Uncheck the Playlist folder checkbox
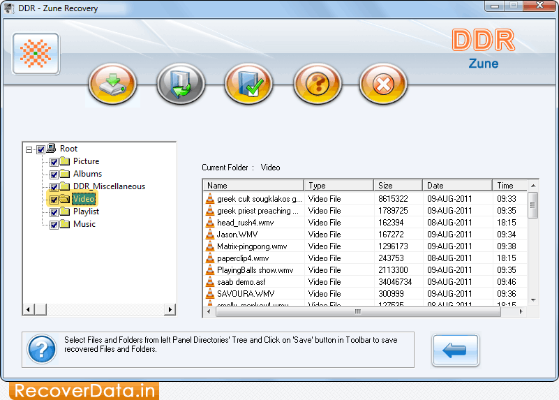 (x=54, y=212)
